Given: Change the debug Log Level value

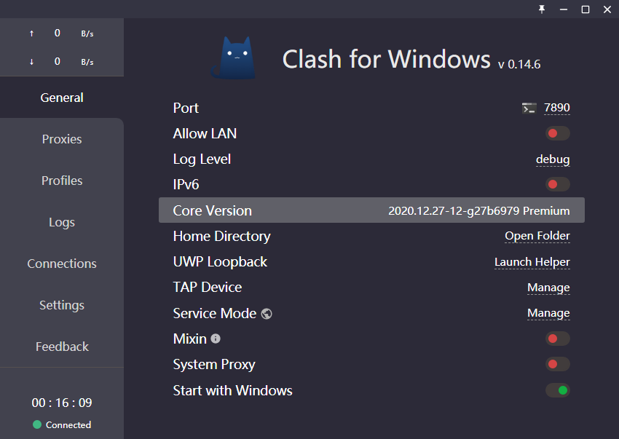Looking at the screenshot, I should pos(553,159).
